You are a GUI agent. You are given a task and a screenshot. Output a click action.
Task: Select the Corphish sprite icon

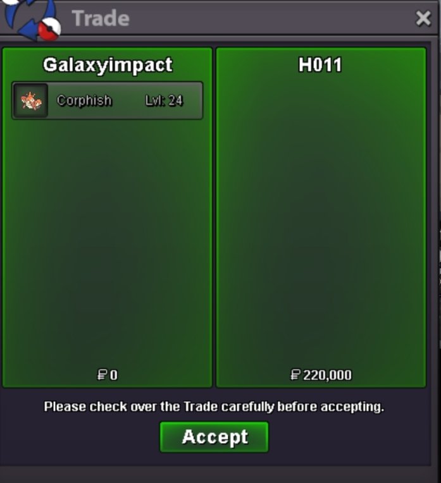[30, 101]
